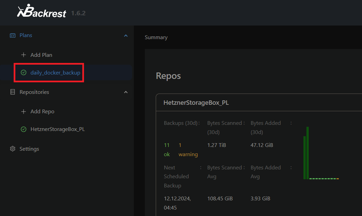The image size is (362, 216).
Task: Click the tallest green bar in the chart
Action: coord(308,153)
